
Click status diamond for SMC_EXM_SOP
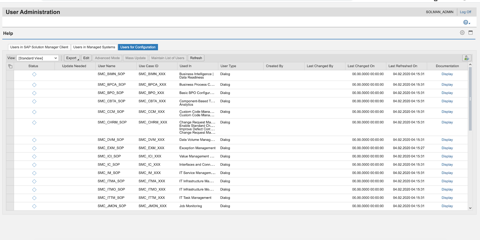point(34,148)
